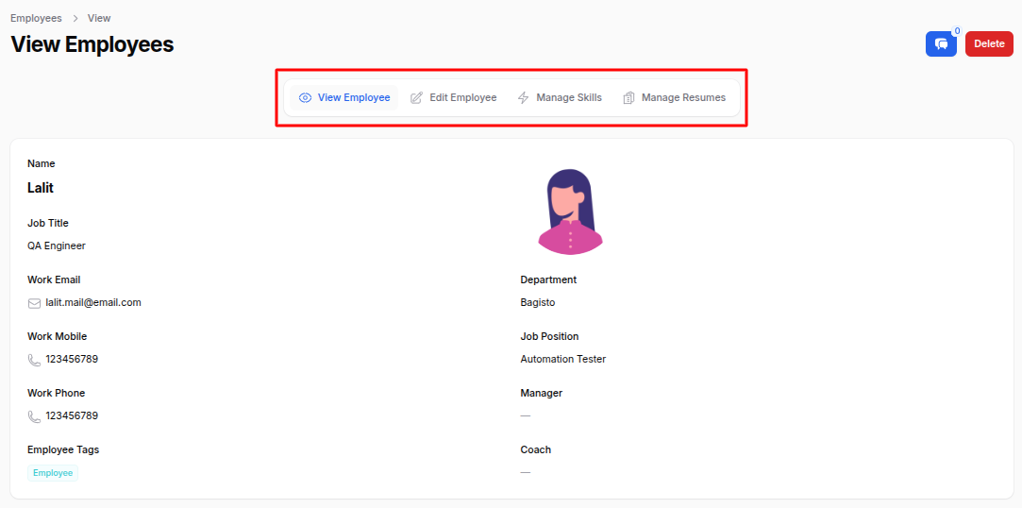Image resolution: width=1022 pixels, height=508 pixels.
Task: Click the phone icon under Work Phone
Action: coord(35,416)
